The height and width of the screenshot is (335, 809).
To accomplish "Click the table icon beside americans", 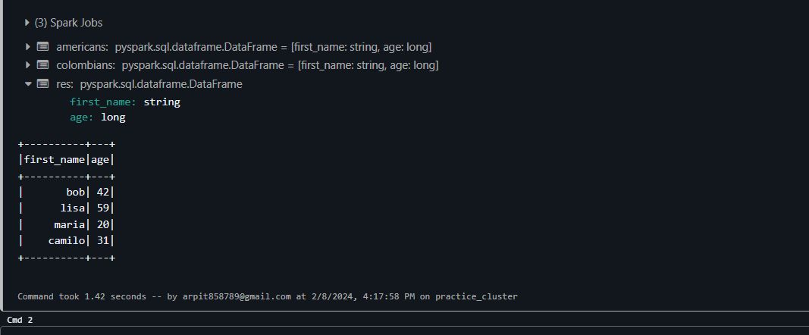I will click(x=42, y=47).
